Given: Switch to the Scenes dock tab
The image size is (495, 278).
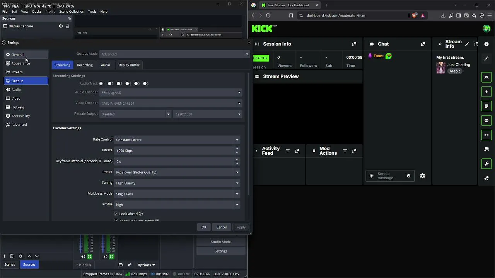Looking at the screenshot, I should [10, 264].
